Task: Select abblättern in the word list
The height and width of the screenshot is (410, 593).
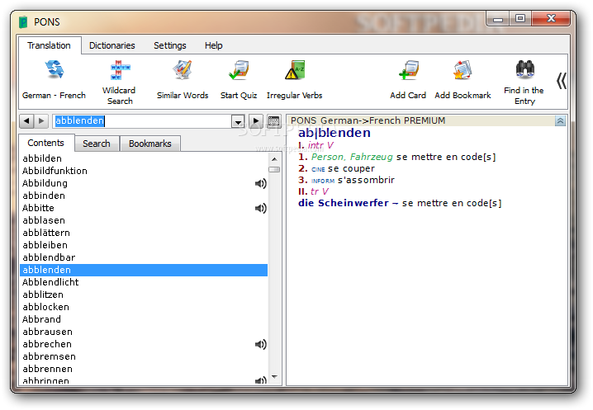Action: pos(144,233)
